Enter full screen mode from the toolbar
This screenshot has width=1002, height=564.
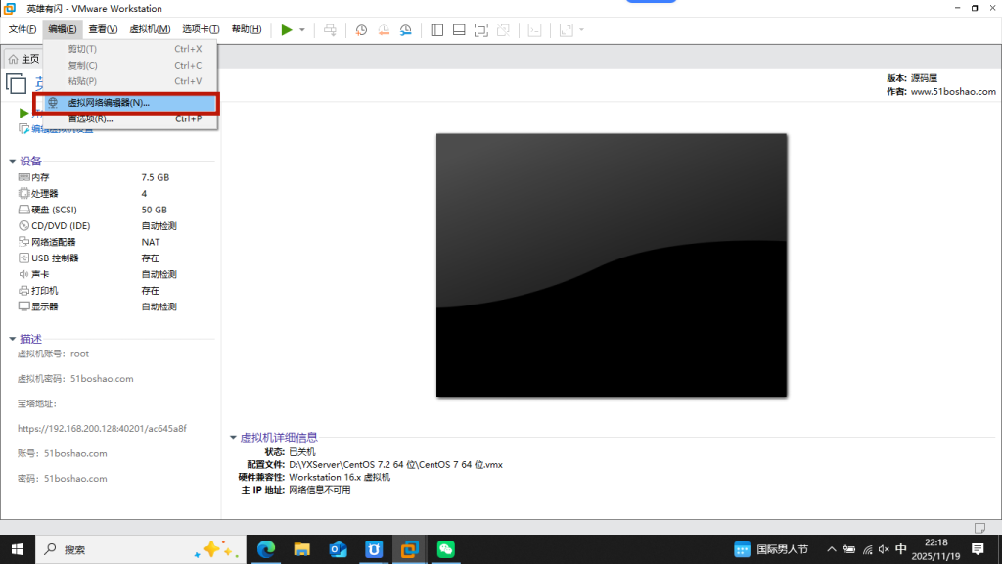click(480, 30)
